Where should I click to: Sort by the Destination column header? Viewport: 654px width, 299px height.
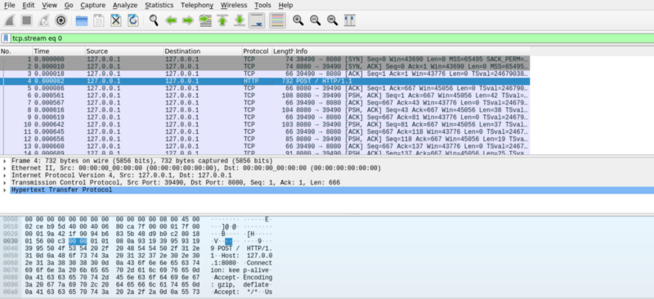pos(202,51)
